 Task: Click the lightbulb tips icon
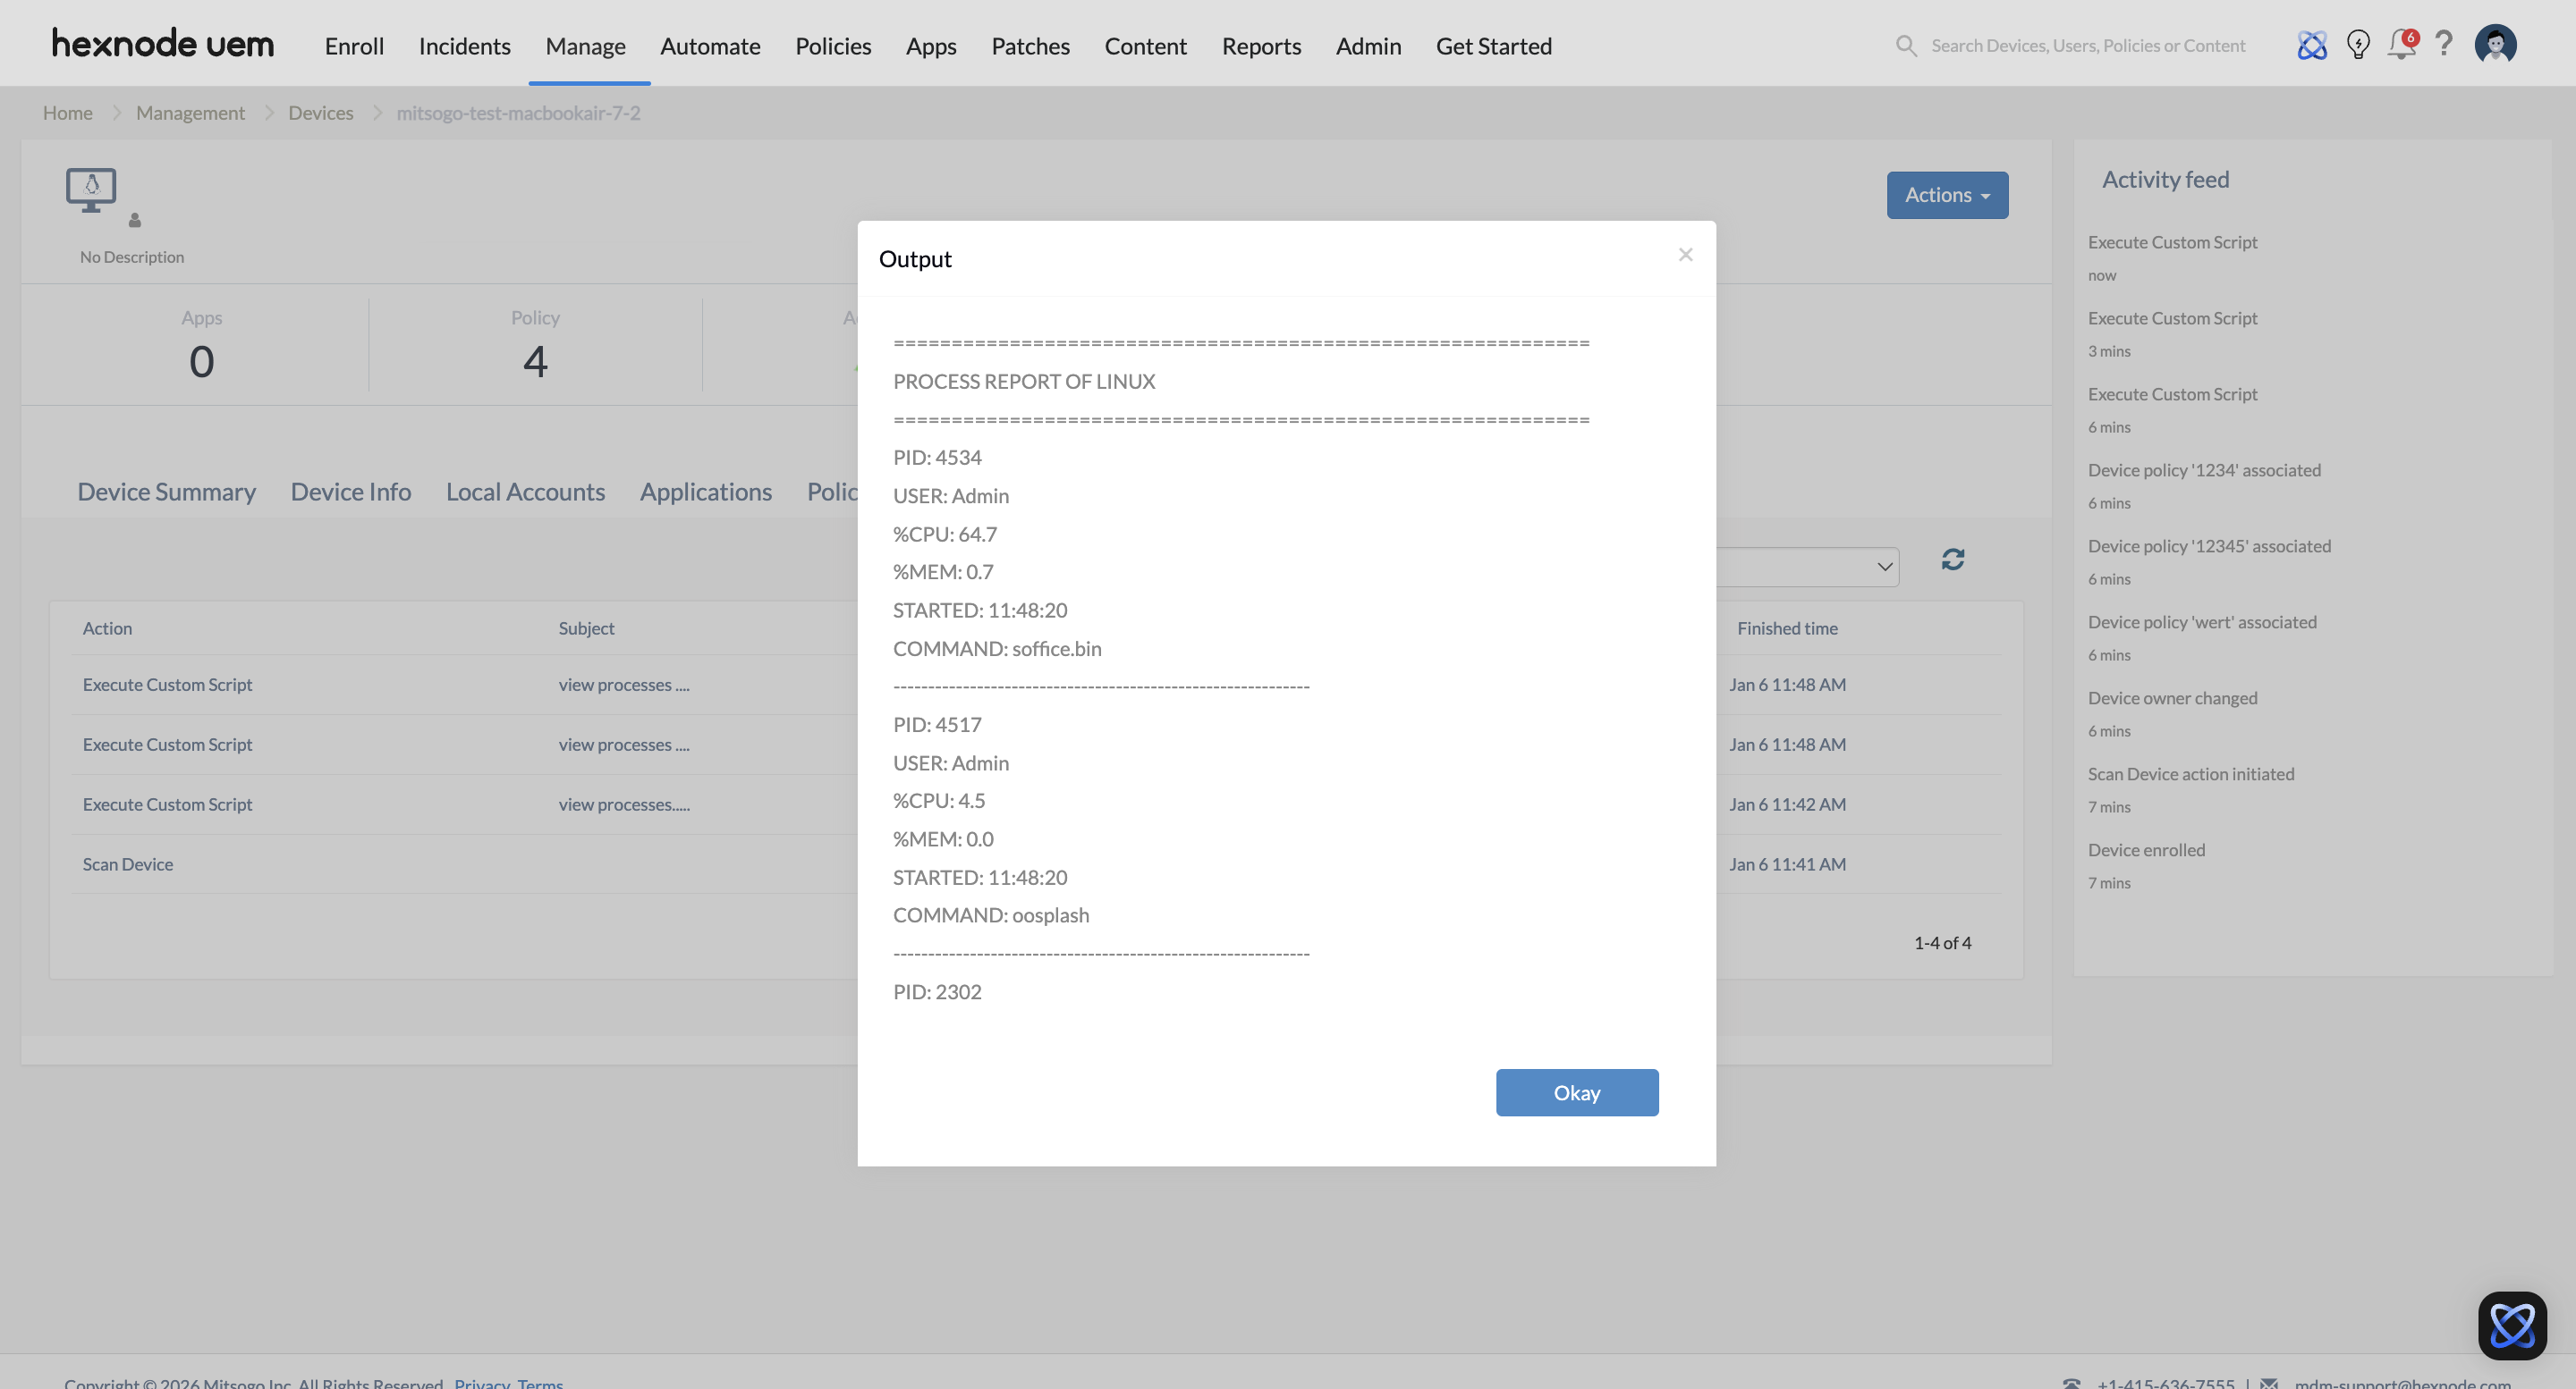point(2357,45)
